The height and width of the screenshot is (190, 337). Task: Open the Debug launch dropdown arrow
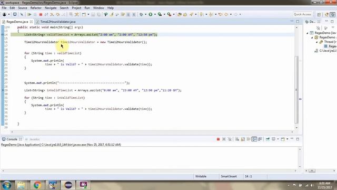[x=145, y=14]
